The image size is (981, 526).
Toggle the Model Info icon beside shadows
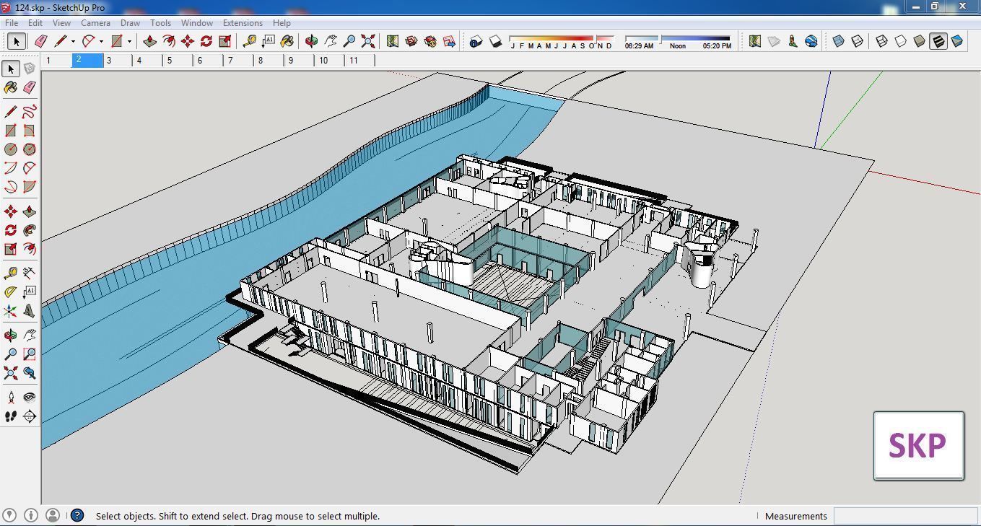[476, 41]
